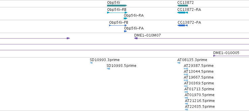Click the Obp56i-RB transcript glyph
This screenshot has width=249, height=111.
pyautogui.click(x=117, y=13)
